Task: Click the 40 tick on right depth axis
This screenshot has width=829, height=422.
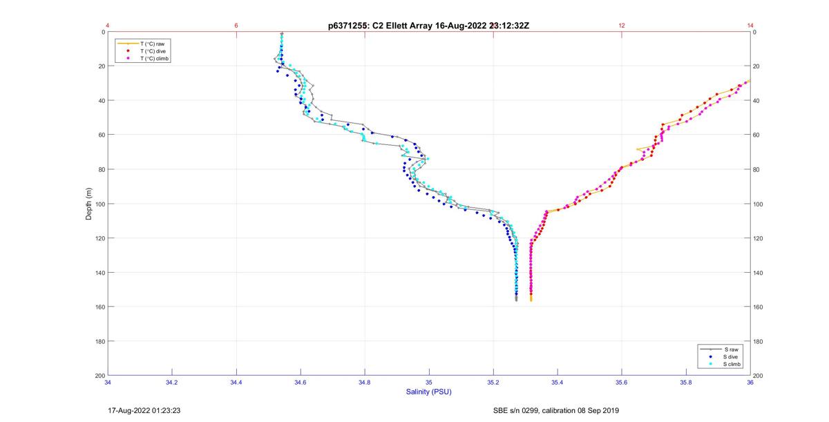Action: pyautogui.click(x=756, y=101)
